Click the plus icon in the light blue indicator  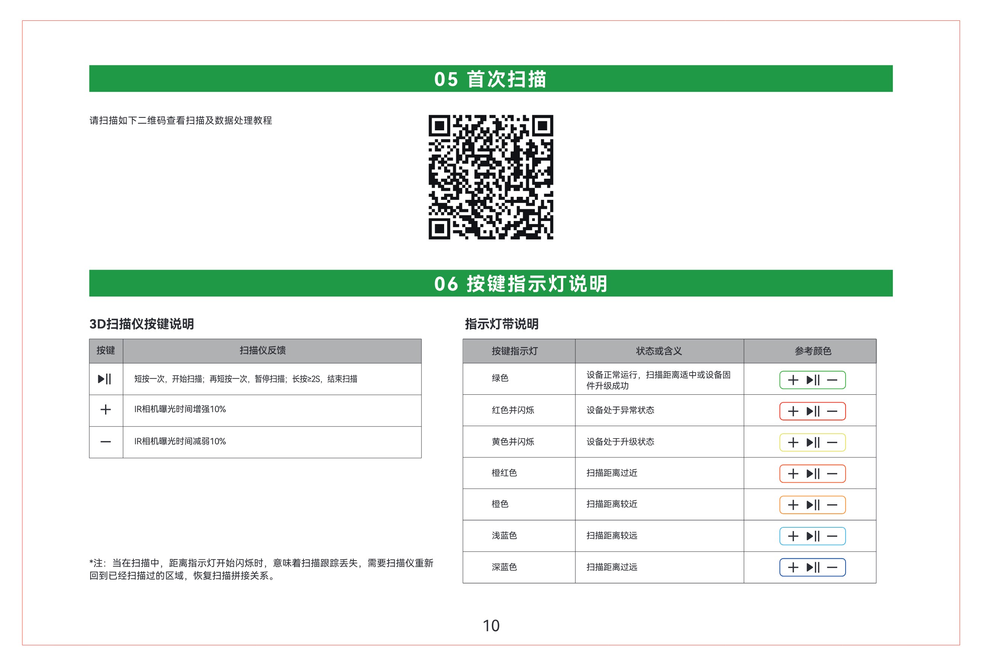[793, 536]
